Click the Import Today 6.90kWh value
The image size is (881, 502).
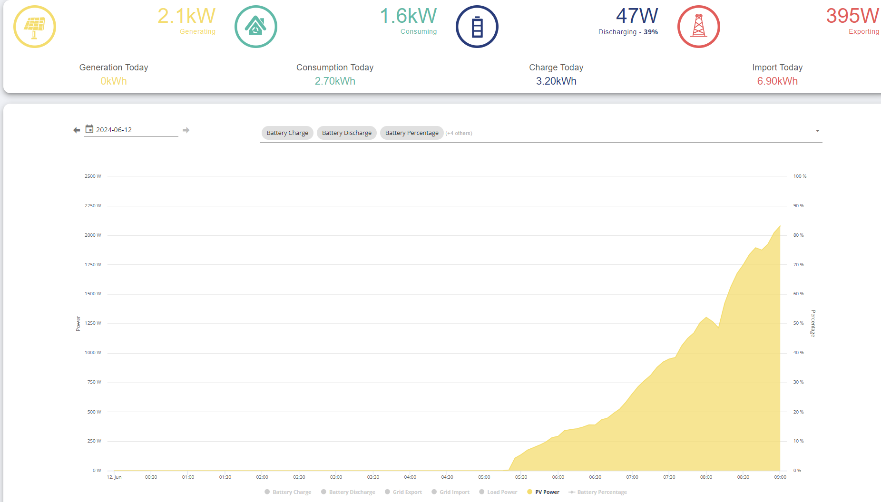click(x=777, y=81)
